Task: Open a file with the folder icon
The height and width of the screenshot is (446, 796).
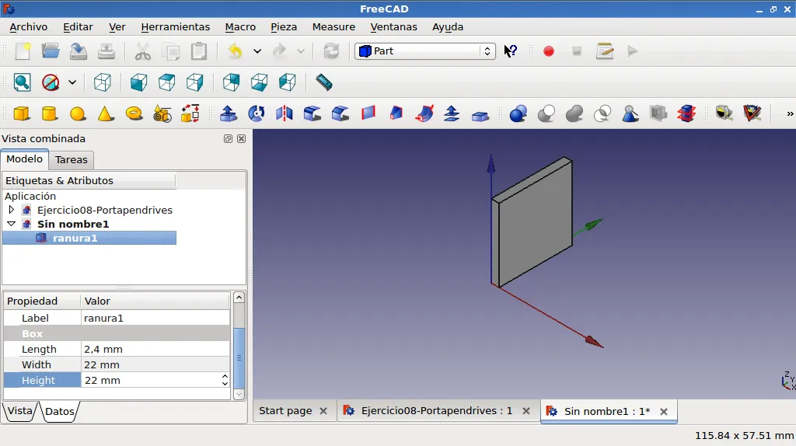Action: click(x=51, y=51)
